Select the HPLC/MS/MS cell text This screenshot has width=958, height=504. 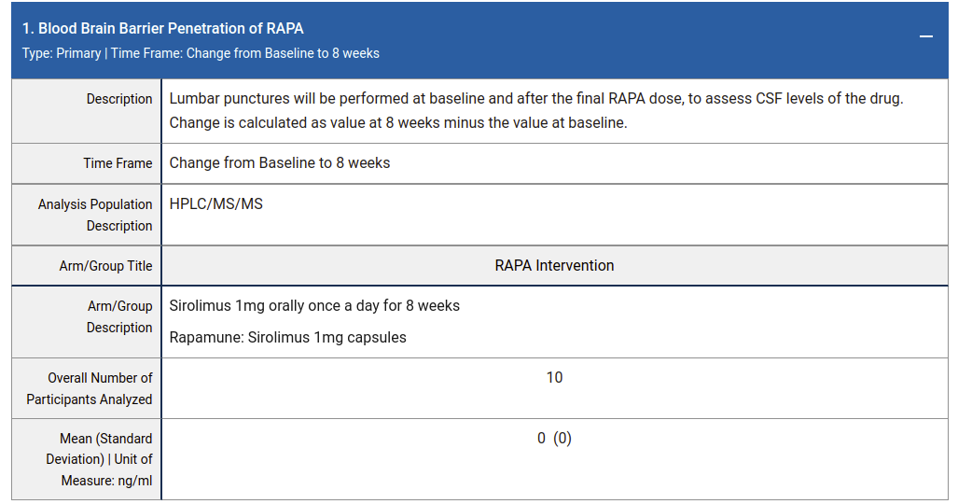[216, 203]
